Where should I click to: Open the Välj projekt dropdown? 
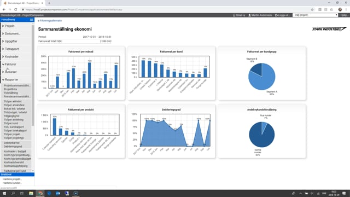coord(315,15)
